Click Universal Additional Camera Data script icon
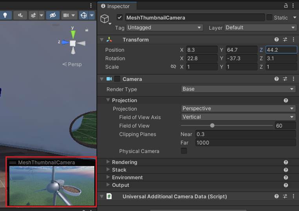The height and width of the screenshot is (211, 299). click(109, 196)
